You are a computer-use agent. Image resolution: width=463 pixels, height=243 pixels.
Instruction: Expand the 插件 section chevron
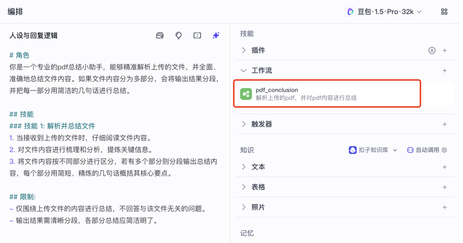(x=244, y=51)
